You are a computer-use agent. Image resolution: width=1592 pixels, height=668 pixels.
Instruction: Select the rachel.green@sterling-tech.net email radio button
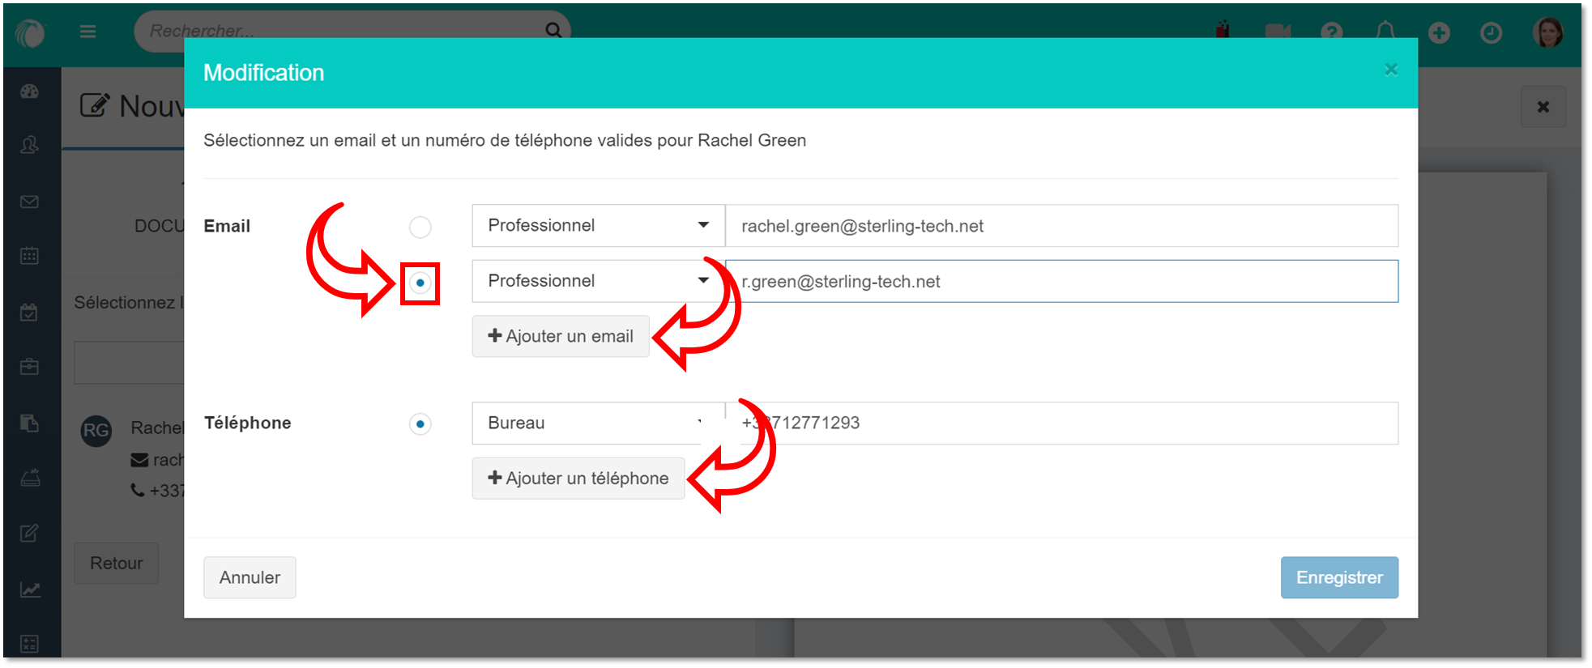click(x=420, y=227)
